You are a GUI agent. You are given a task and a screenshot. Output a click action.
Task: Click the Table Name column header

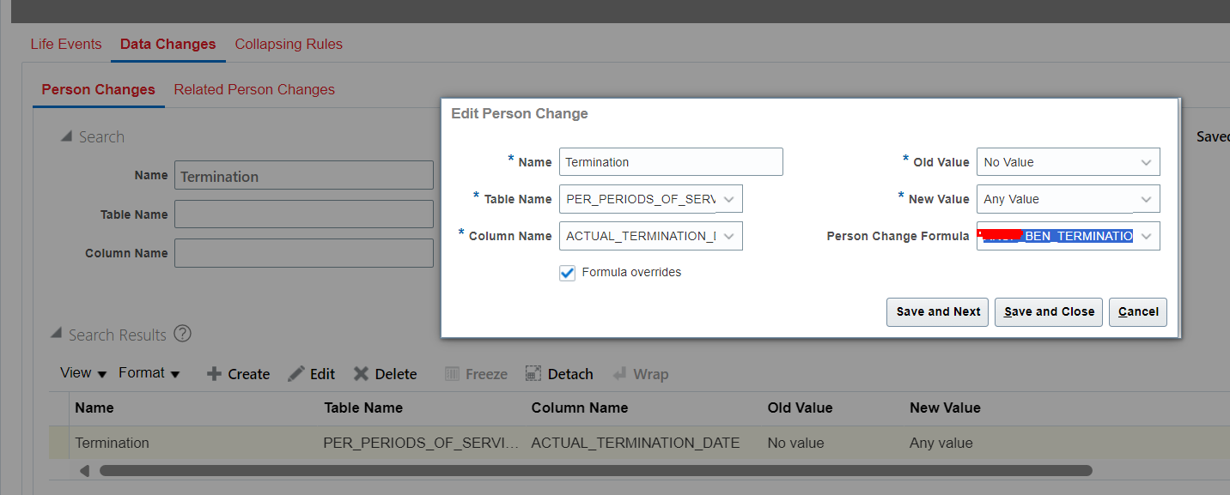(363, 407)
